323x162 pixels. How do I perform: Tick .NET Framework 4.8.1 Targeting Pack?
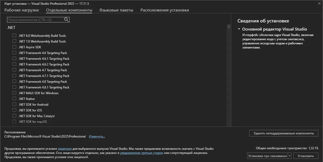pyautogui.click(x=14, y=87)
